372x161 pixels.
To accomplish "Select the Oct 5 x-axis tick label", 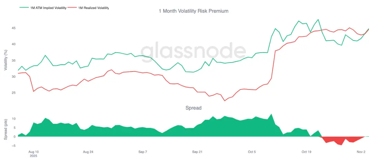I will coord(252,151).
